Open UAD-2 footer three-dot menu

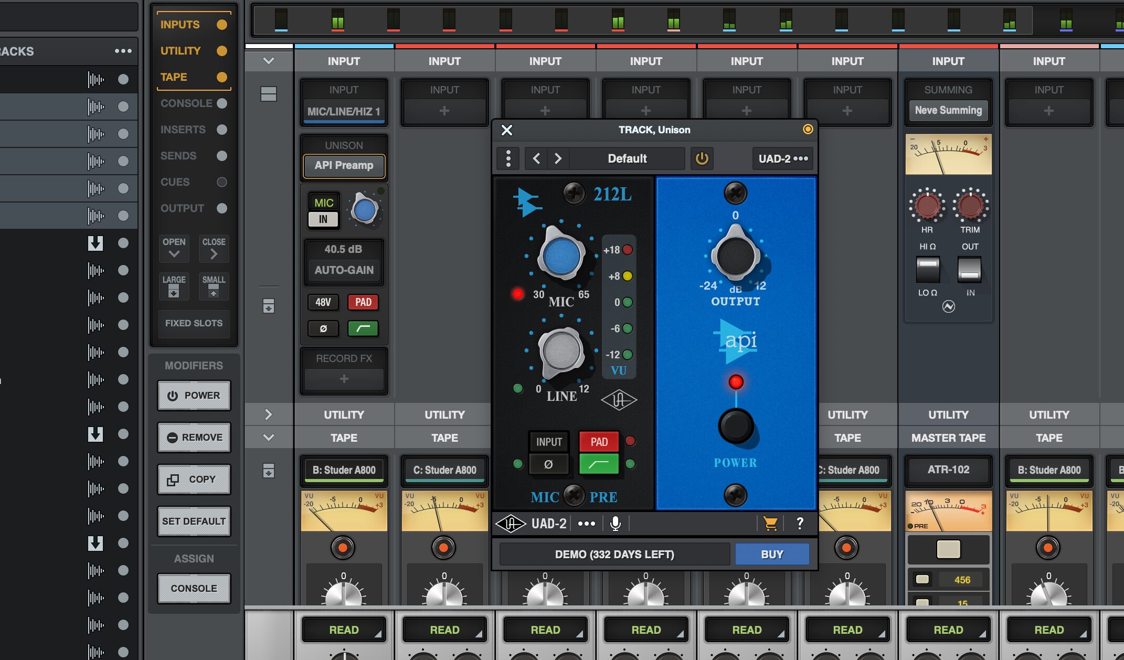(x=586, y=524)
